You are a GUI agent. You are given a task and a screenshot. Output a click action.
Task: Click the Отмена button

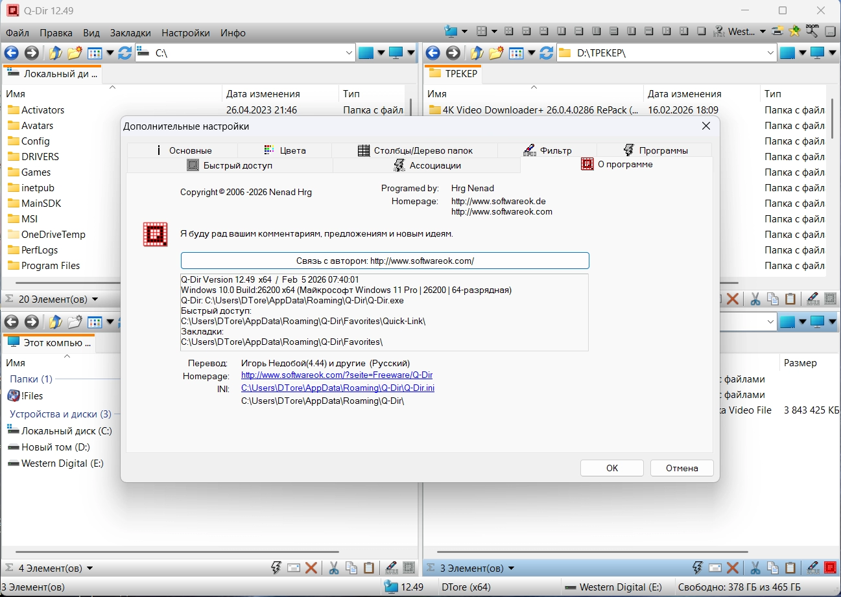682,468
